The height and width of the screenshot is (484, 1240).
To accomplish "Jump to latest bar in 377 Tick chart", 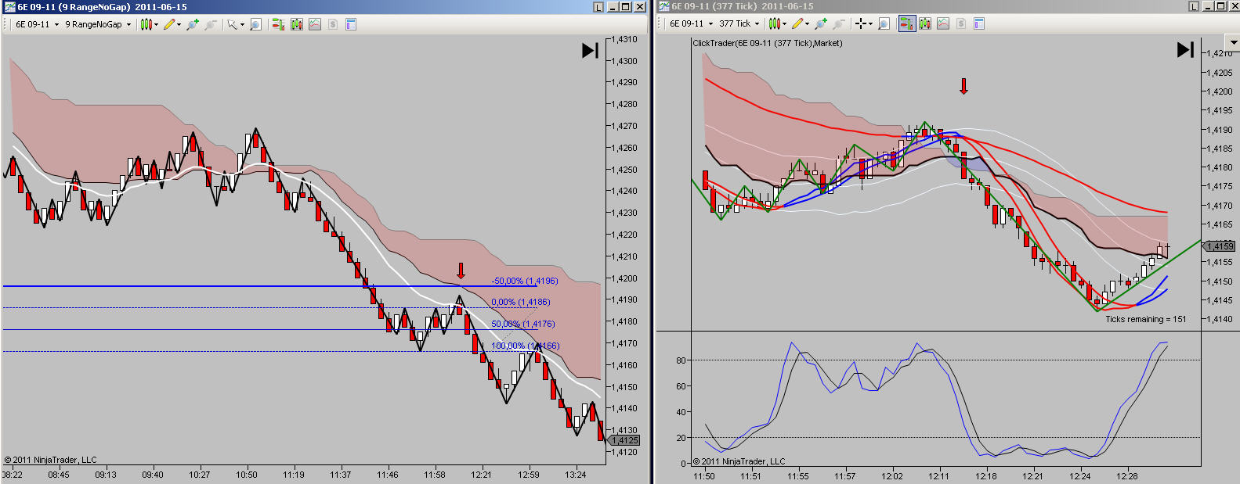I will coord(1185,50).
